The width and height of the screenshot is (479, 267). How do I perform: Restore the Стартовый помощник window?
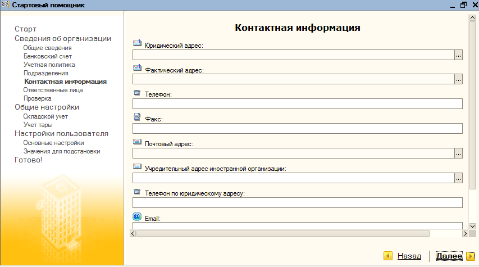coord(463,5)
